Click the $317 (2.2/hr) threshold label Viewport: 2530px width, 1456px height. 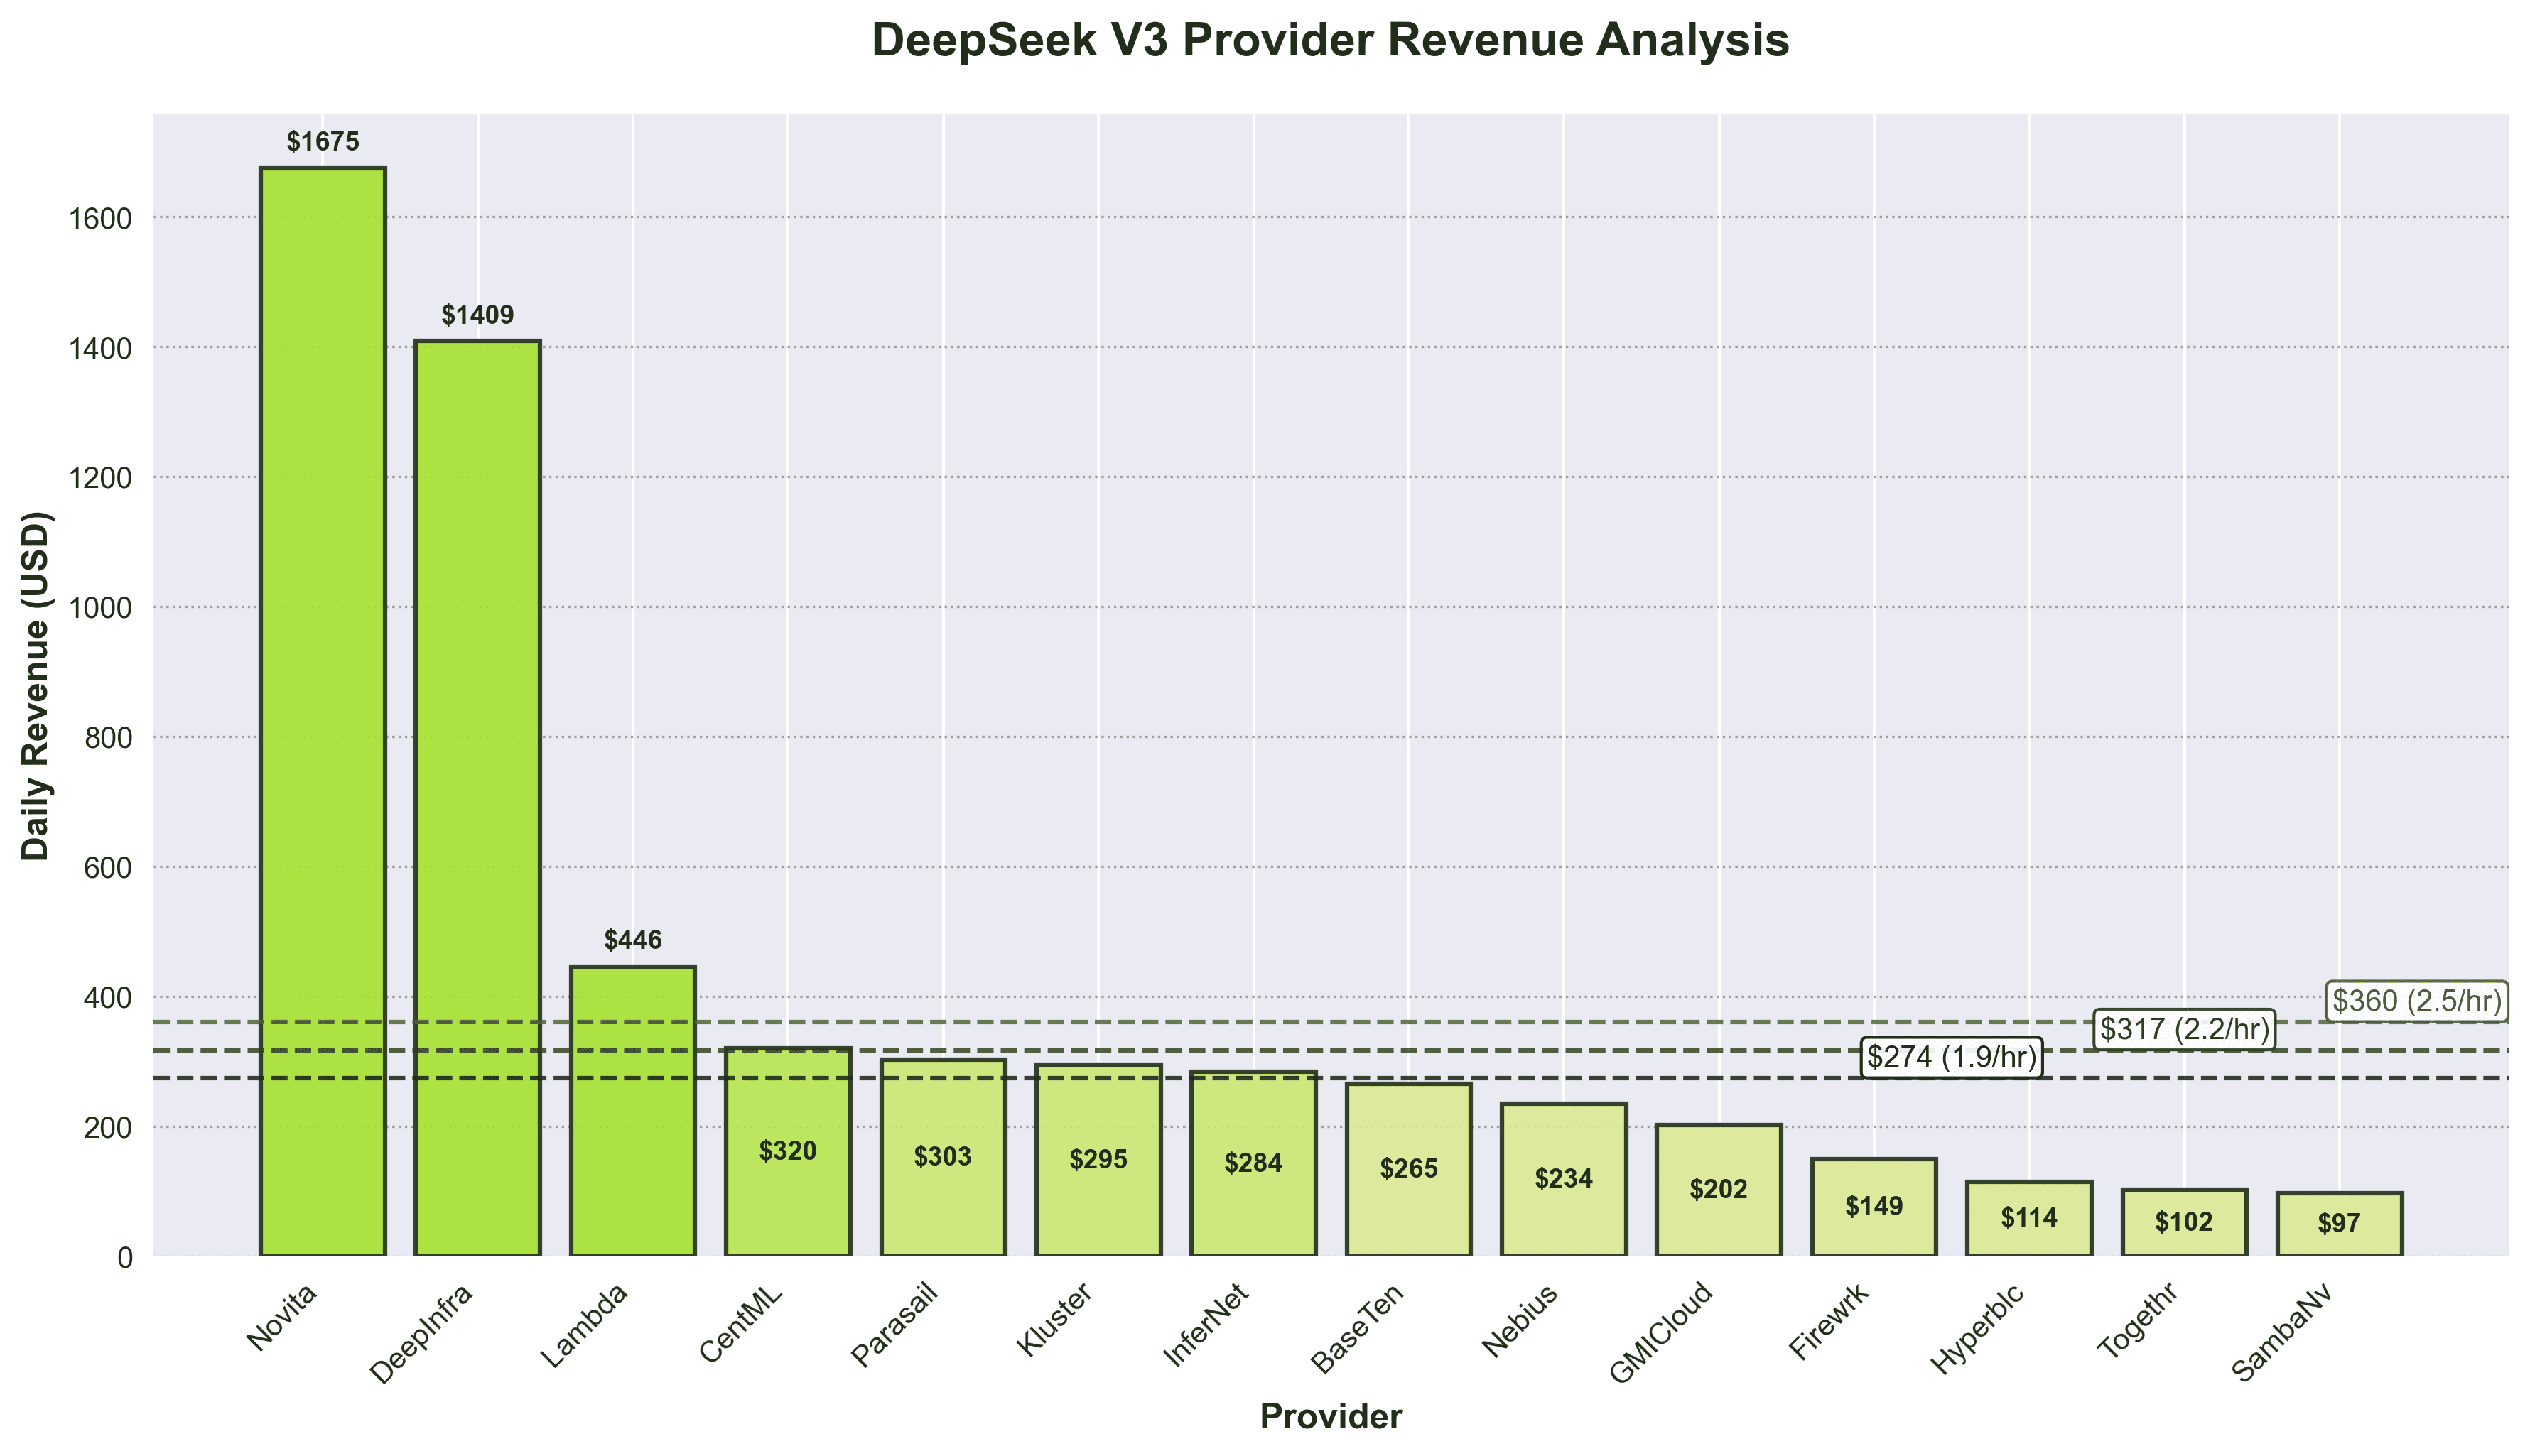click(x=2184, y=1029)
